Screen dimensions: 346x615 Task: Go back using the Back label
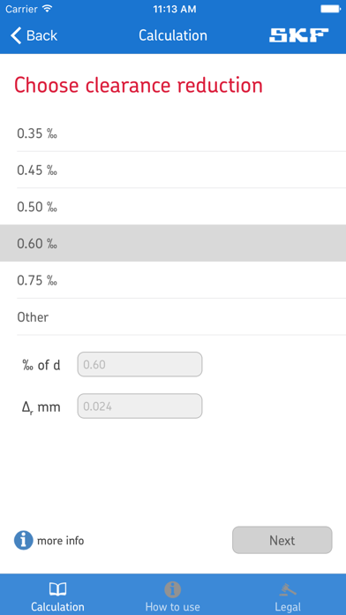tap(42, 35)
